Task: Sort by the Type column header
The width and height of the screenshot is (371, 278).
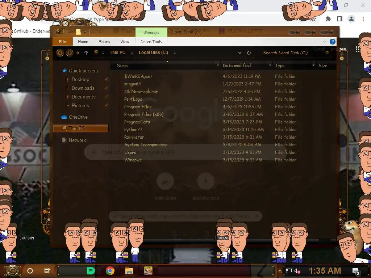Action: coord(280,66)
